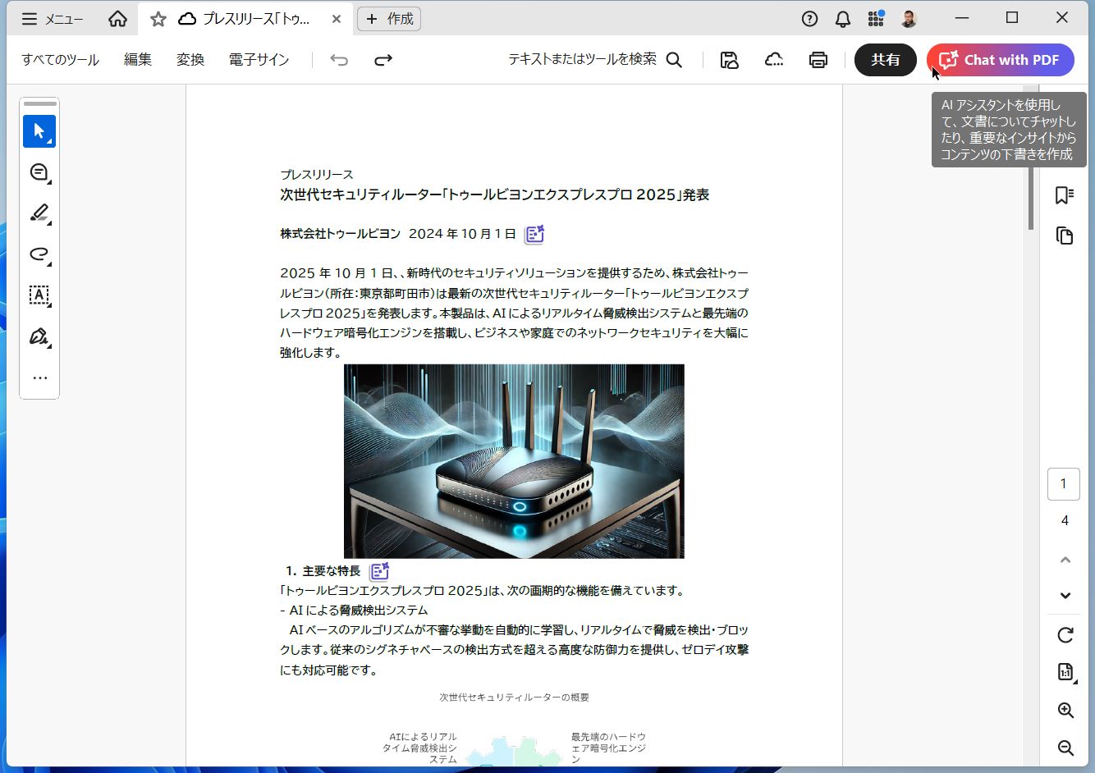Screen dimensions: 1095x773
Task: Rotate the page with the rotate icon
Action: coord(1065,635)
